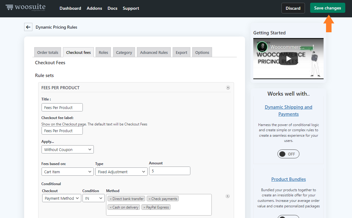This screenshot has width=352, height=218.
Task: Click the Discard button
Action: tap(293, 8)
